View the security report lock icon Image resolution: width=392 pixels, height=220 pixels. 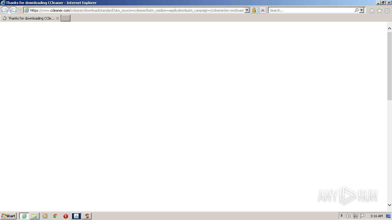pos(254,10)
